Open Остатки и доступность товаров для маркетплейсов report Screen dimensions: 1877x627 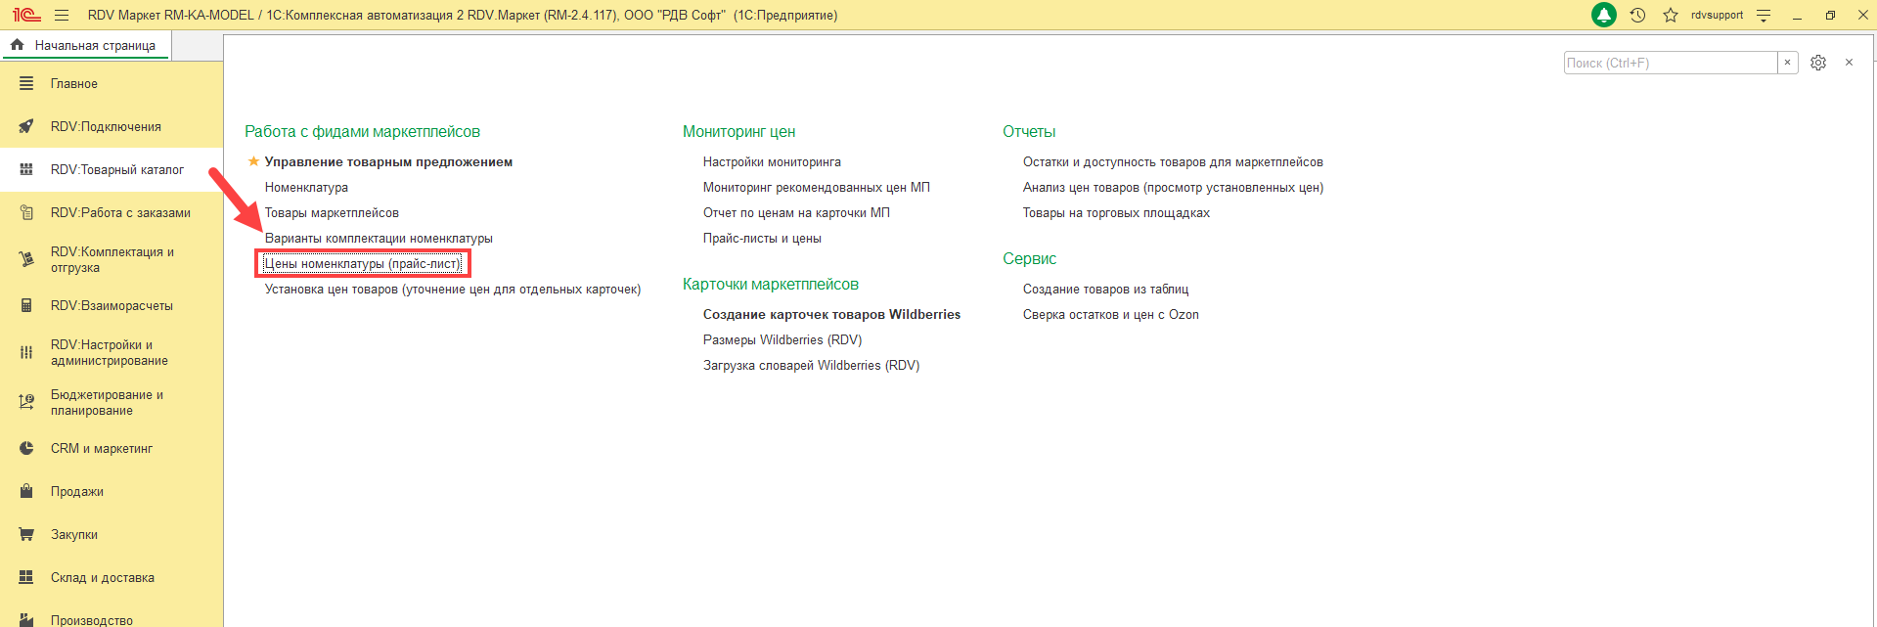1173,162
